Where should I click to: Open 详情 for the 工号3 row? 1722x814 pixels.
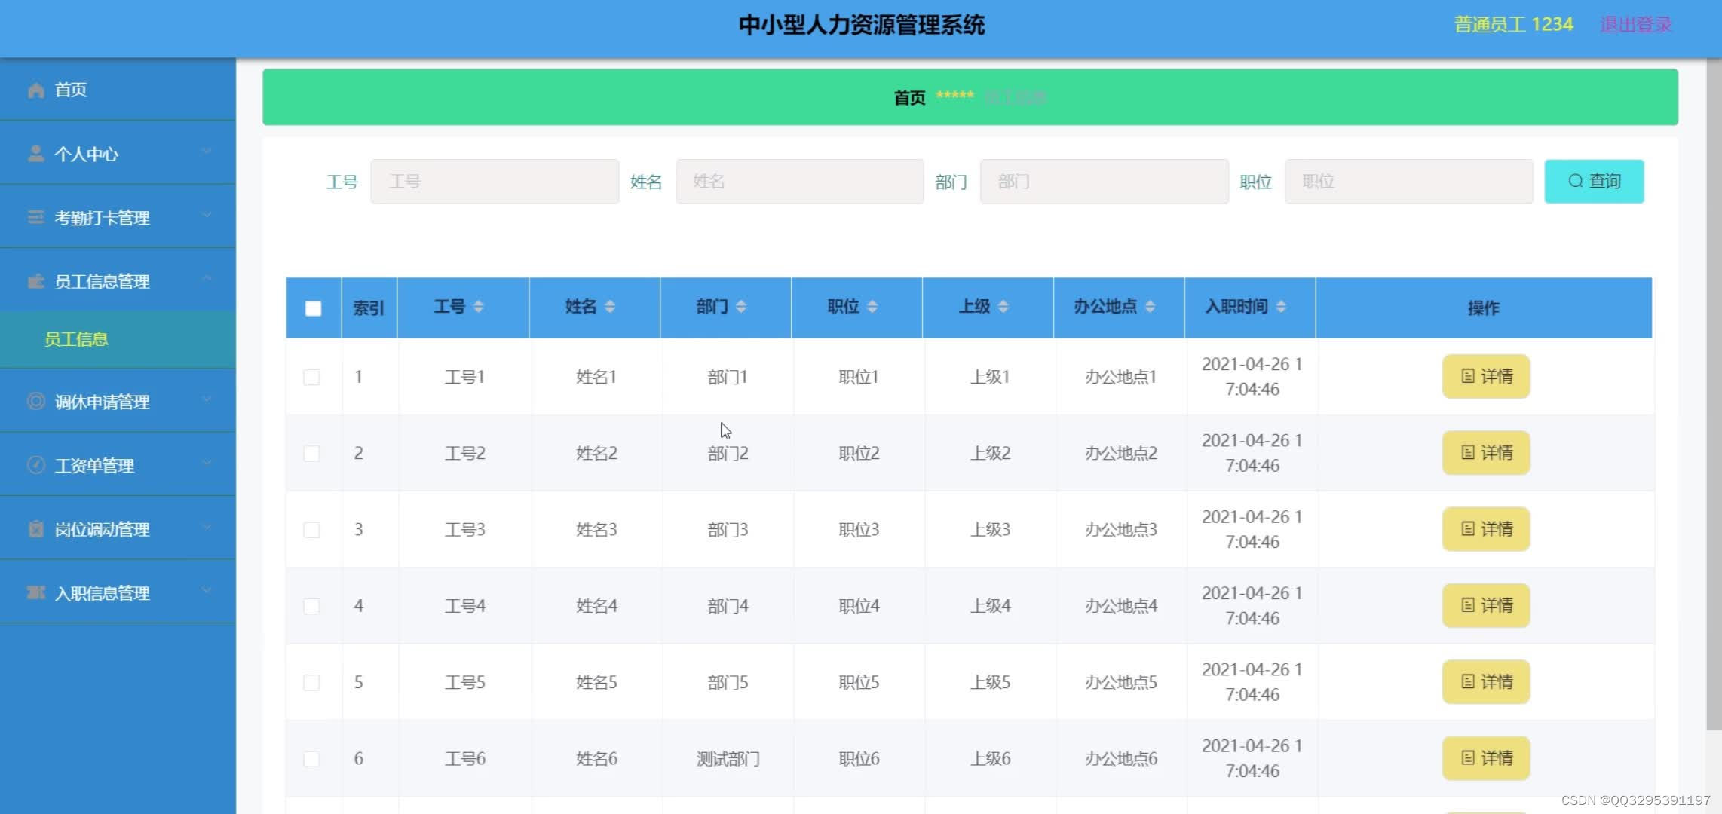1486,529
